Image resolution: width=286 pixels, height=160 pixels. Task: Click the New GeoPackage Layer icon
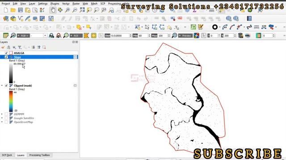pos(13,19)
